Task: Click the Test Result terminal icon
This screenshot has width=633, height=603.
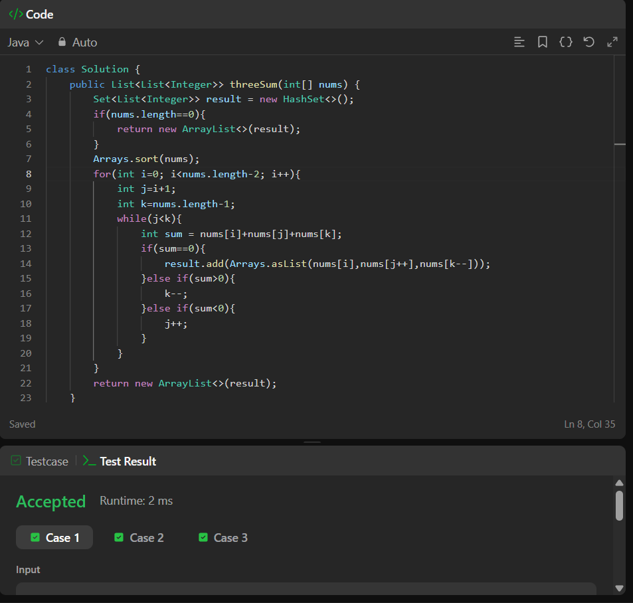Action: [89, 461]
